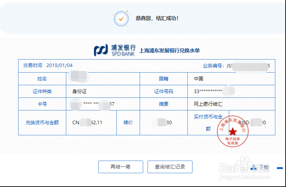Screen dimensions: 286x187
Task: Click the 再结一笔 button
Action: [x=121, y=167]
